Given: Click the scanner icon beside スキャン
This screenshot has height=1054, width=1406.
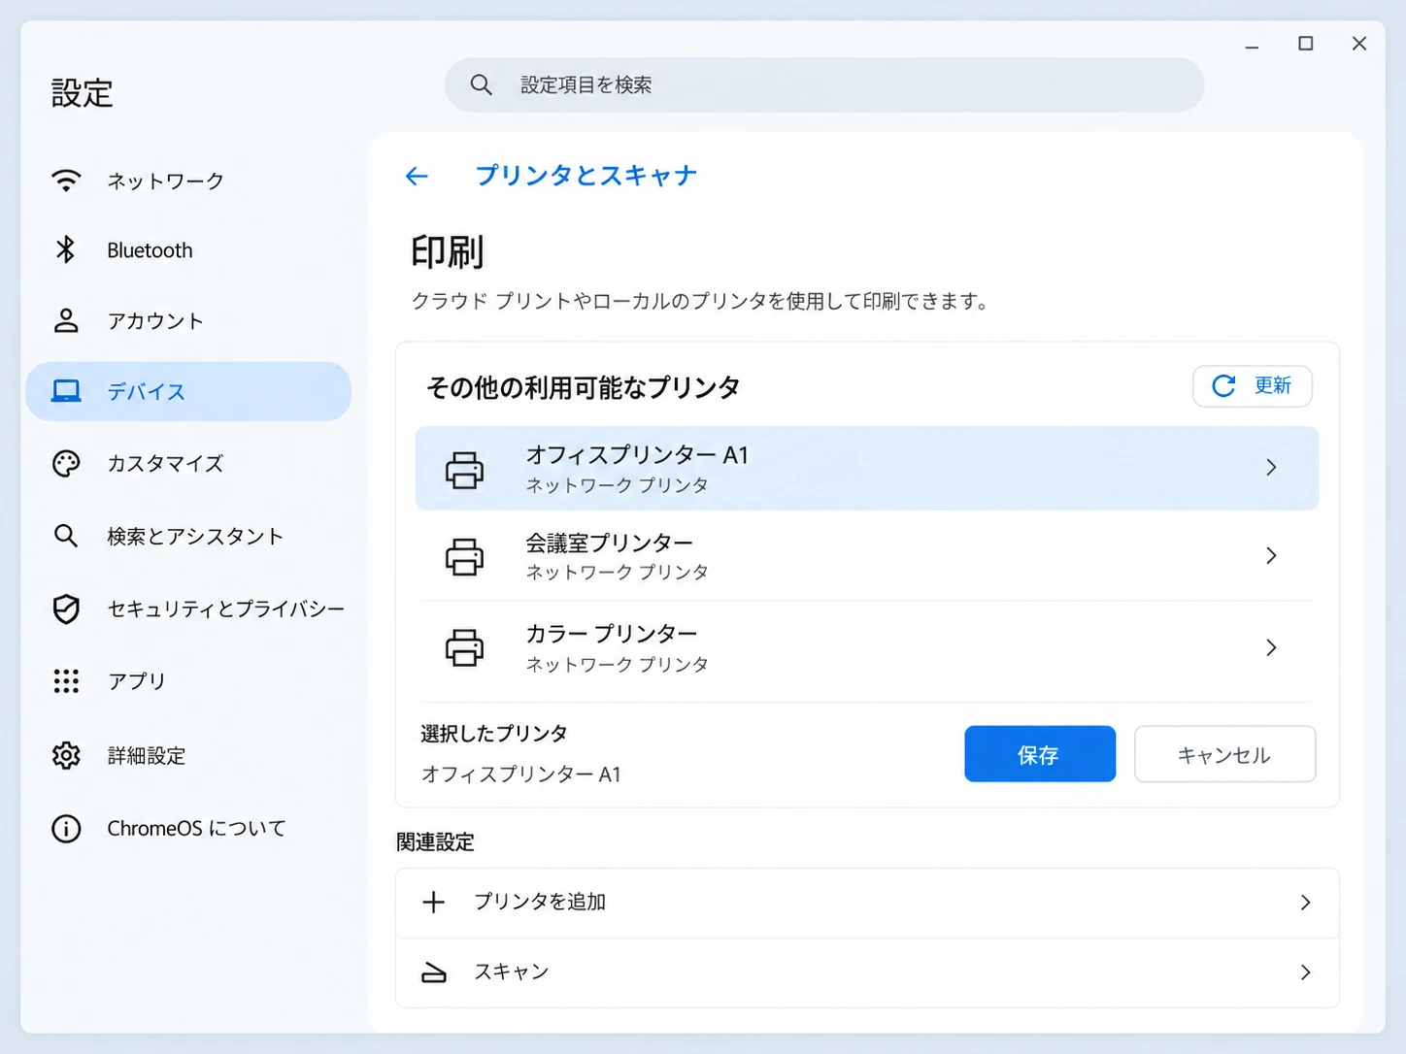Looking at the screenshot, I should tap(434, 972).
